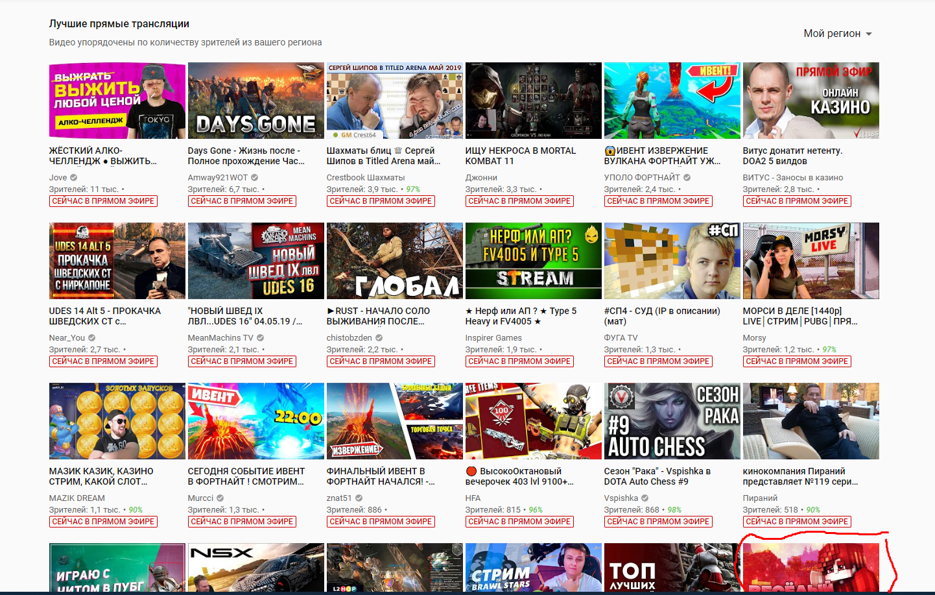
Task: Click verified badge next to УПОЛО ФОРТНАЙТ
Action: coord(687,178)
